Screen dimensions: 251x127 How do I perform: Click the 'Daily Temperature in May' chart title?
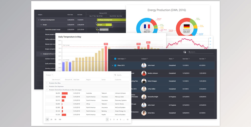coord(70,37)
